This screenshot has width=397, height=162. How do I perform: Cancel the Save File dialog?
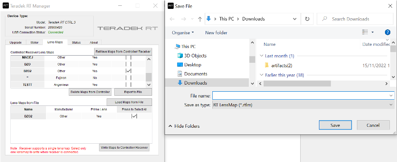coord(373,125)
